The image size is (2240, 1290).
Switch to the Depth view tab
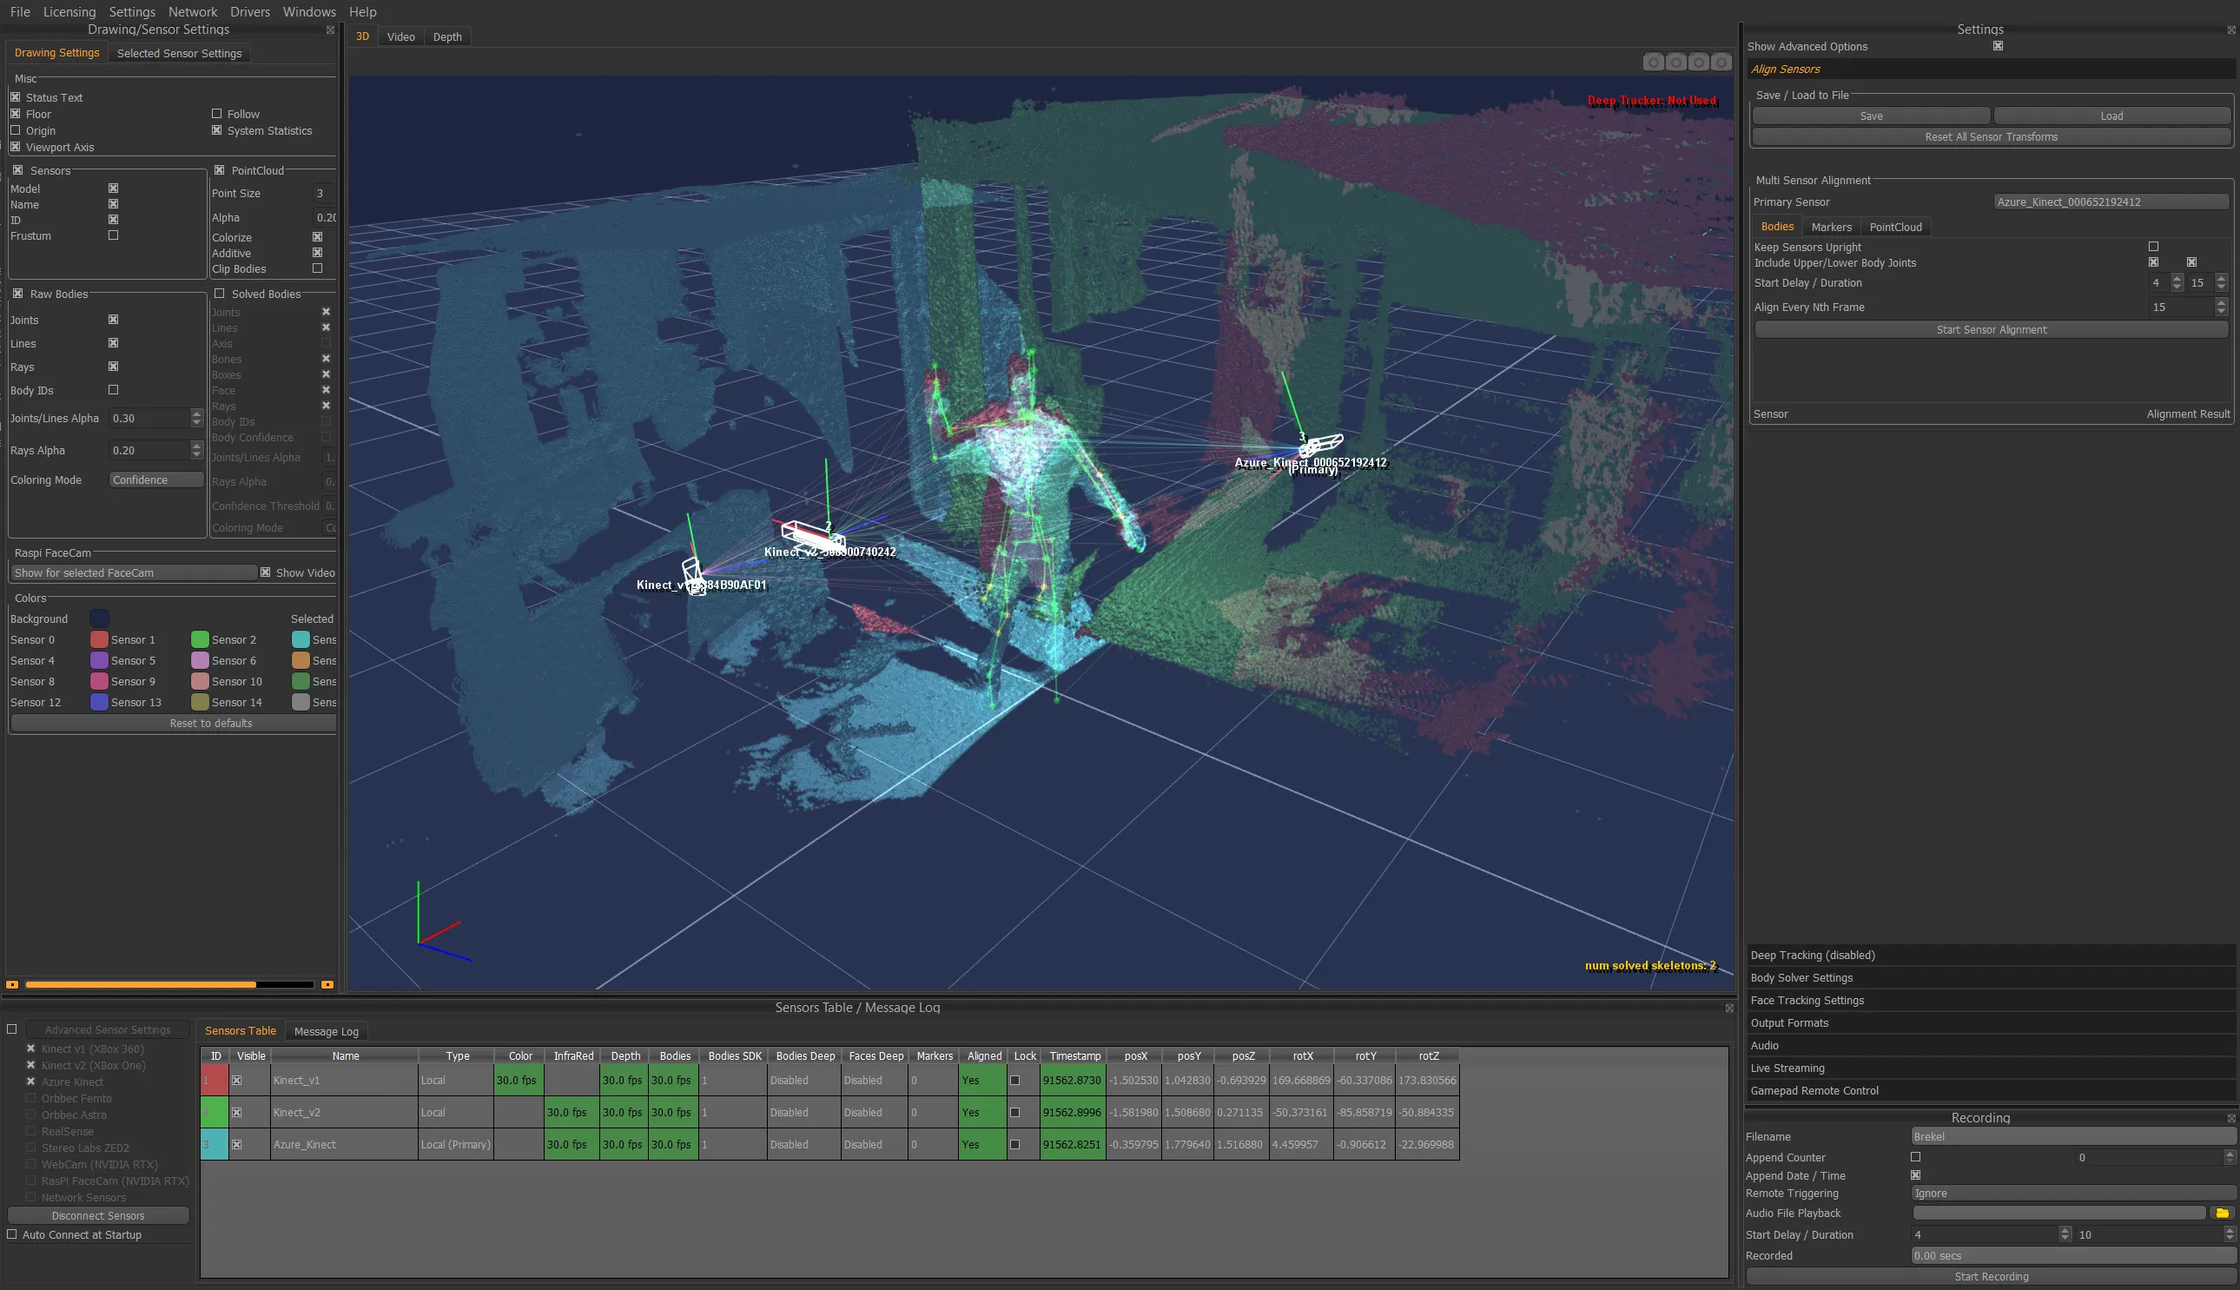tap(447, 36)
